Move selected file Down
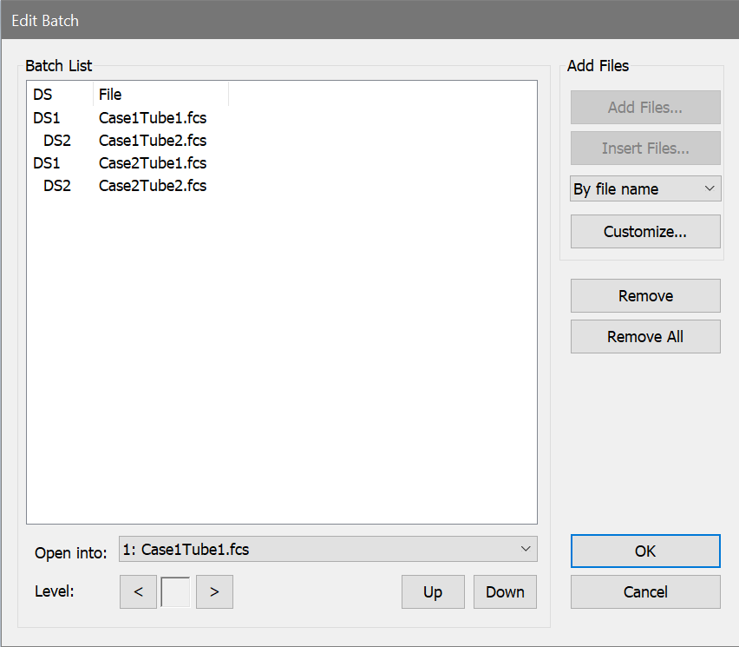Image resolution: width=739 pixels, height=647 pixels. point(505,591)
